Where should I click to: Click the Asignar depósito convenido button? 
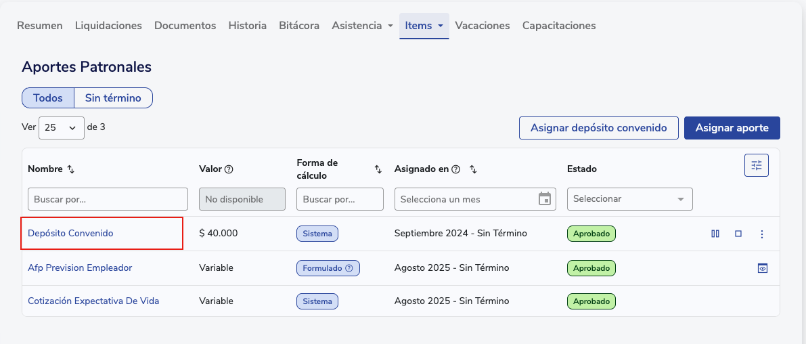598,128
